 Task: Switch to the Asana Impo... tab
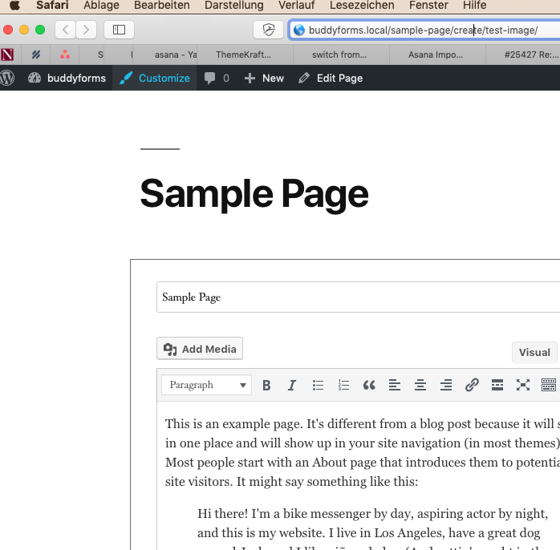point(437,55)
